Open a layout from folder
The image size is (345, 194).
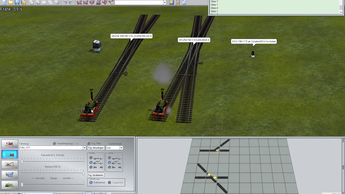tap(11, 2)
